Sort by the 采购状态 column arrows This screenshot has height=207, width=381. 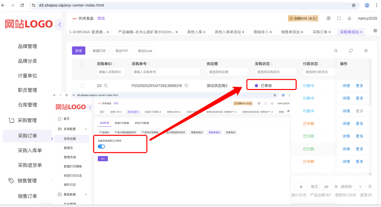[x=272, y=64]
